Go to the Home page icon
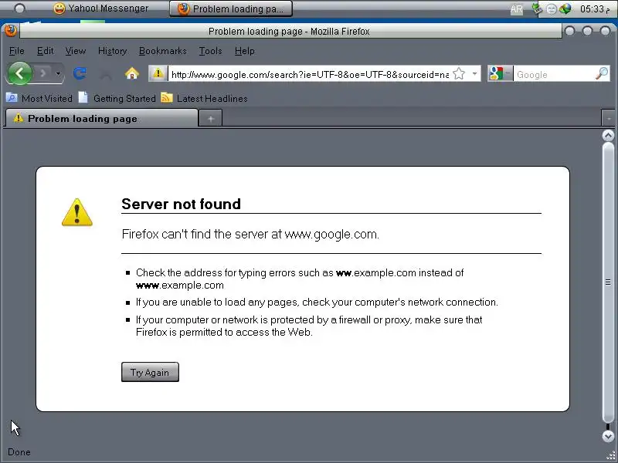This screenshot has width=618, height=463. [131, 73]
